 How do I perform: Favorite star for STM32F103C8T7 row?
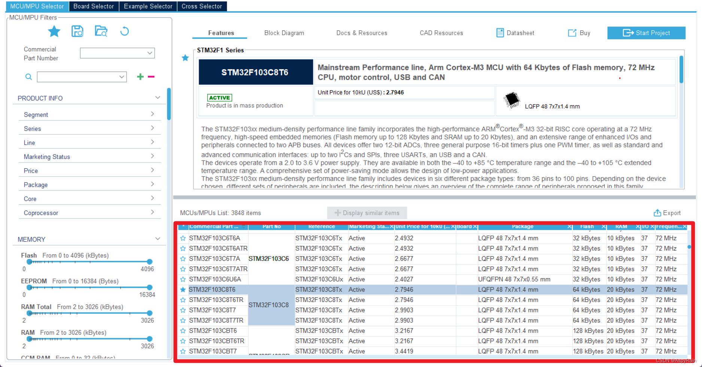point(183,310)
